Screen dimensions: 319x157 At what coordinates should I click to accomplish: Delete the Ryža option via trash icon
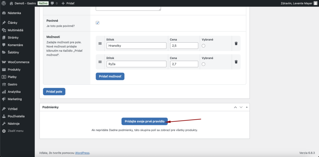[236, 62]
